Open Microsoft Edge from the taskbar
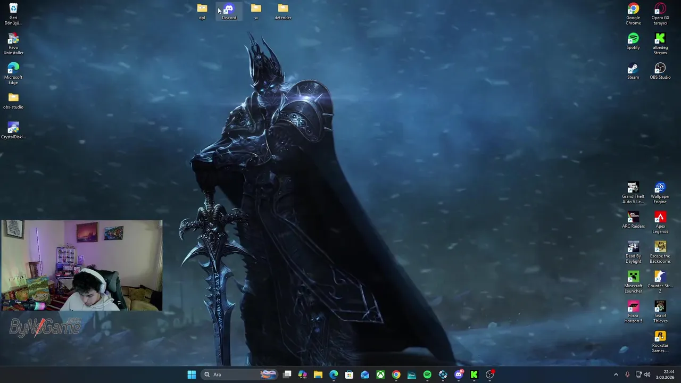 334,374
